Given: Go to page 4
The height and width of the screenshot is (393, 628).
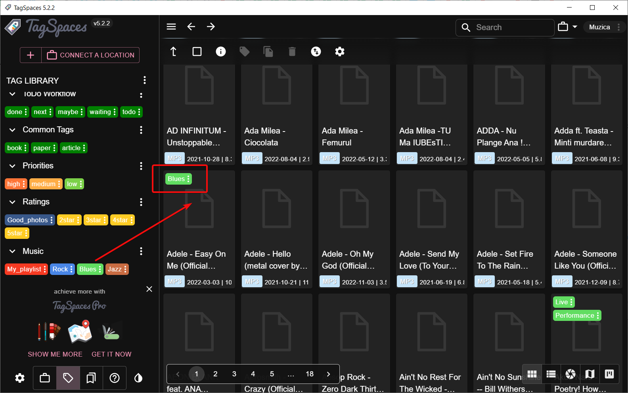Looking at the screenshot, I should (253, 374).
